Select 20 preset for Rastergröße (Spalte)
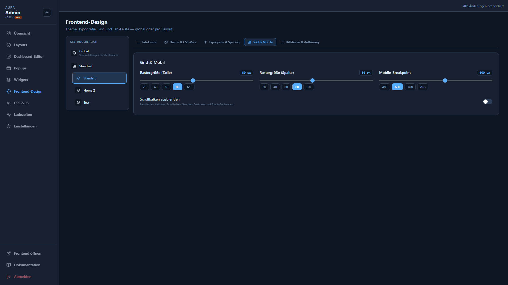The width and height of the screenshot is (508, 285). click(x=264, y=87)
